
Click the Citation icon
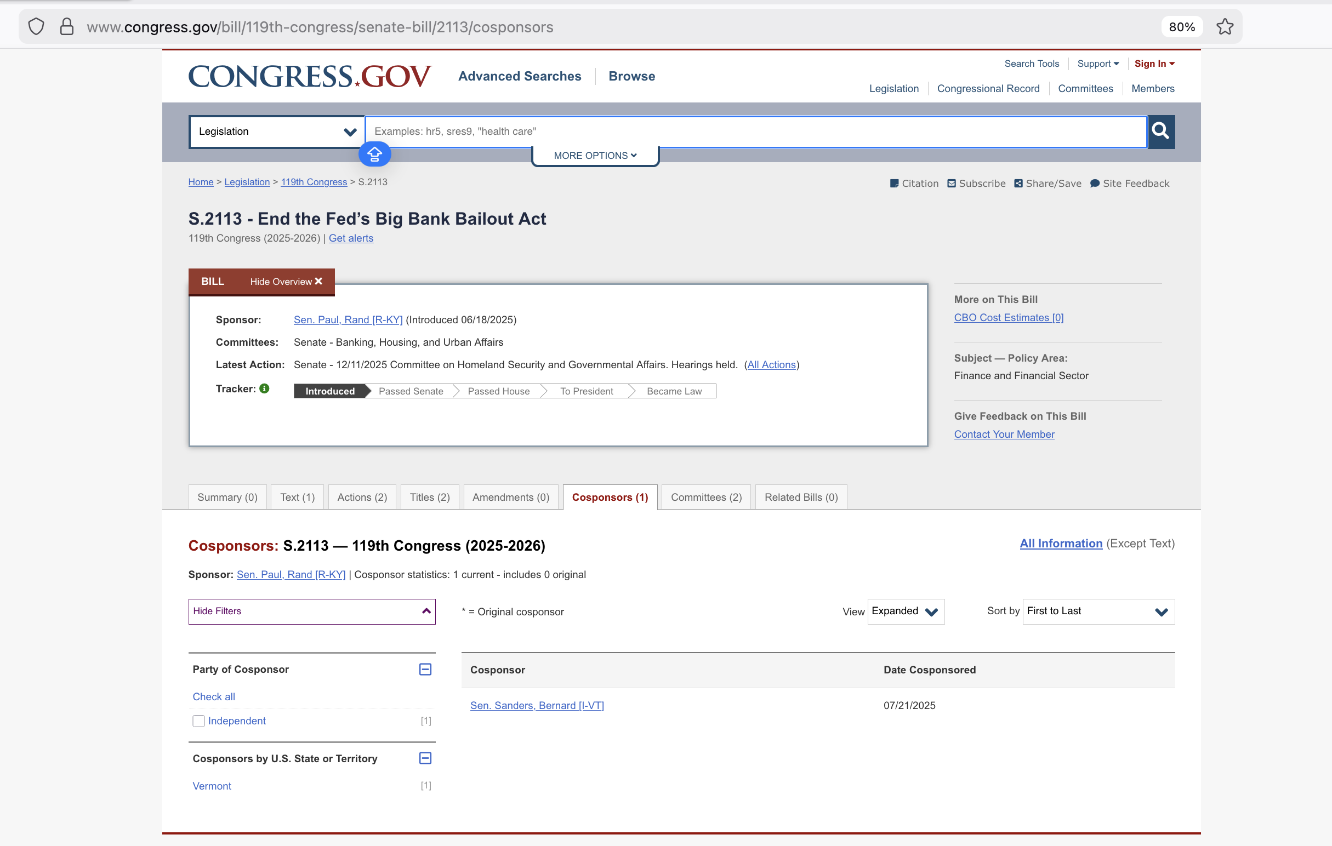point(894,184)
